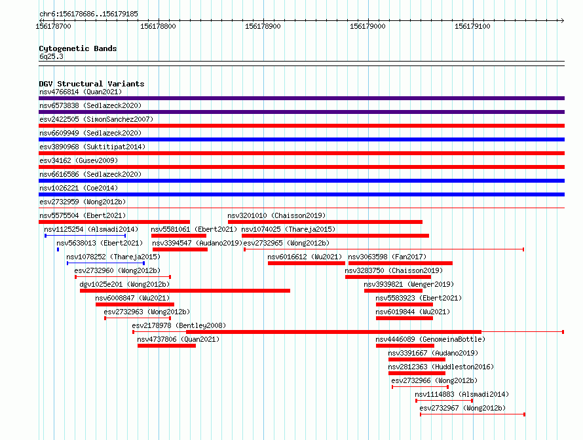Click the DGV Structural Variants track title

92,84
